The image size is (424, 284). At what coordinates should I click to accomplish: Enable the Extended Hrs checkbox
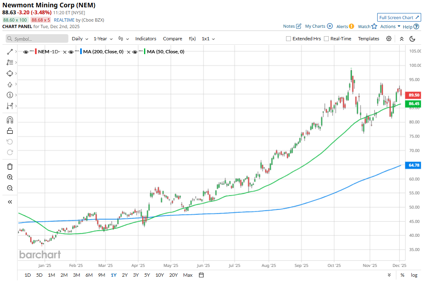(x=288, y=39)
